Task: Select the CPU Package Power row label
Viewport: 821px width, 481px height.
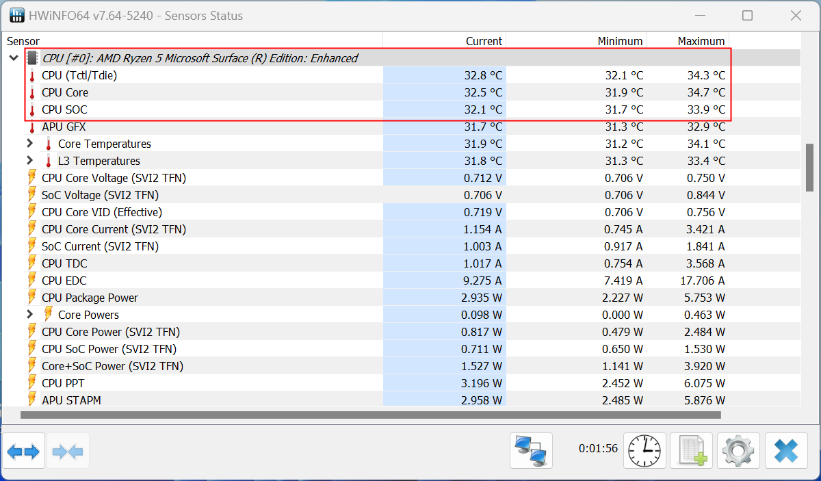Action: coord(90,298)
